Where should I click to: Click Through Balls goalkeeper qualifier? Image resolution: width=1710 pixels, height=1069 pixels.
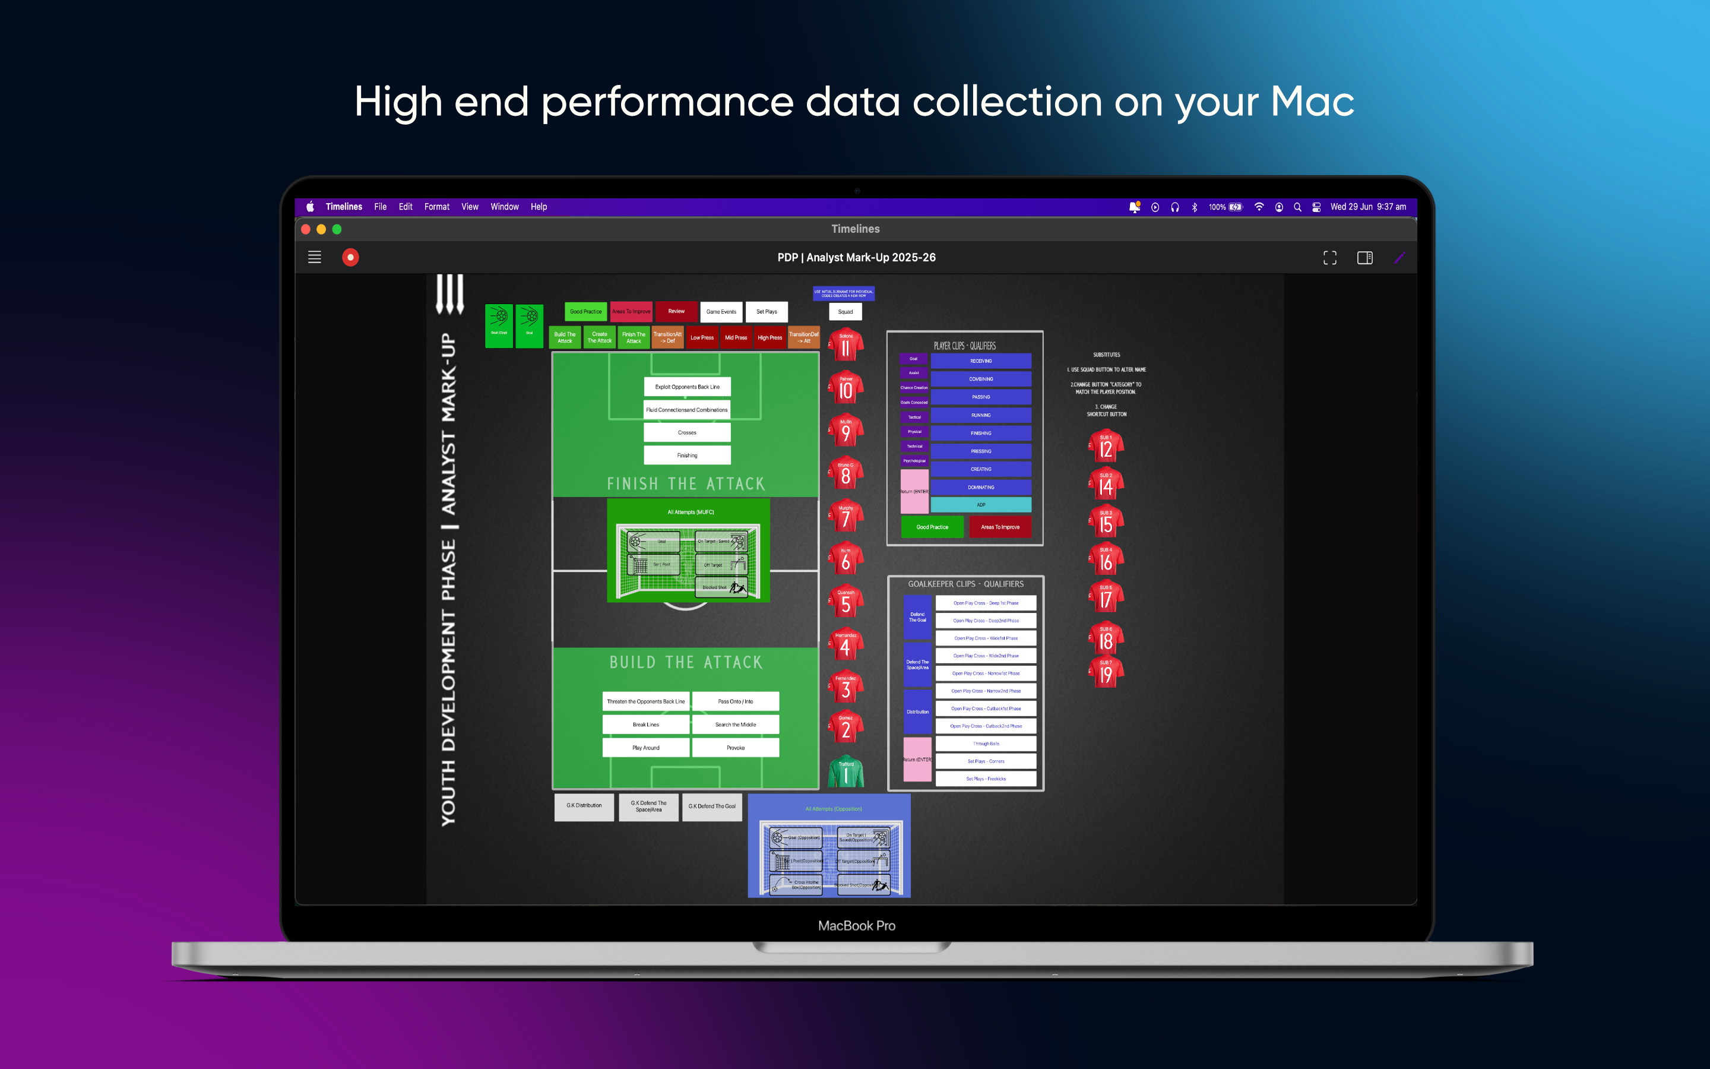(x=986, y=744)
